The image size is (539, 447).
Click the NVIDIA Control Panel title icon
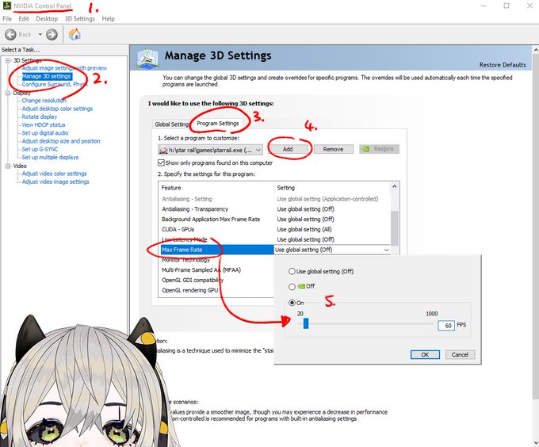7,6
